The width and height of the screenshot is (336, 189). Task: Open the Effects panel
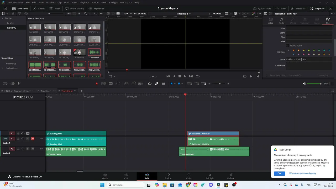39,8
